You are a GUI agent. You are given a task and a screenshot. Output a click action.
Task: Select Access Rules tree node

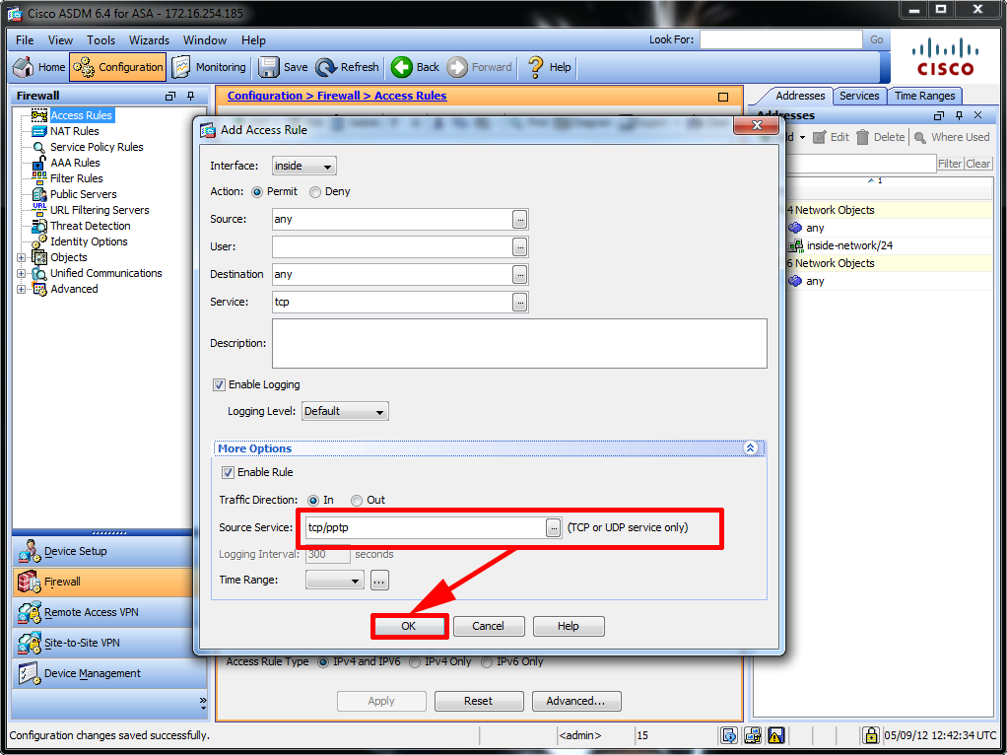coord(81,115)
